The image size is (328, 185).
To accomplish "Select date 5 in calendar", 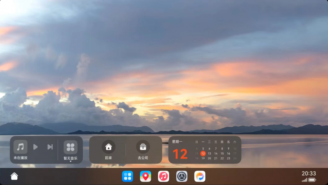I will [x=203, y=148].
